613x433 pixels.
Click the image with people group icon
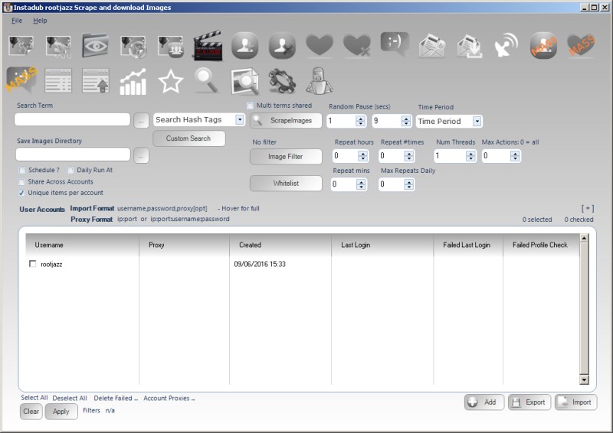(171, 47)
